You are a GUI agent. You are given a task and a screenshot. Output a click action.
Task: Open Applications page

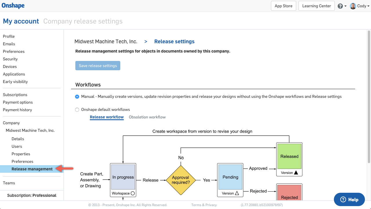pyautogui.click(x=14, y=74)
